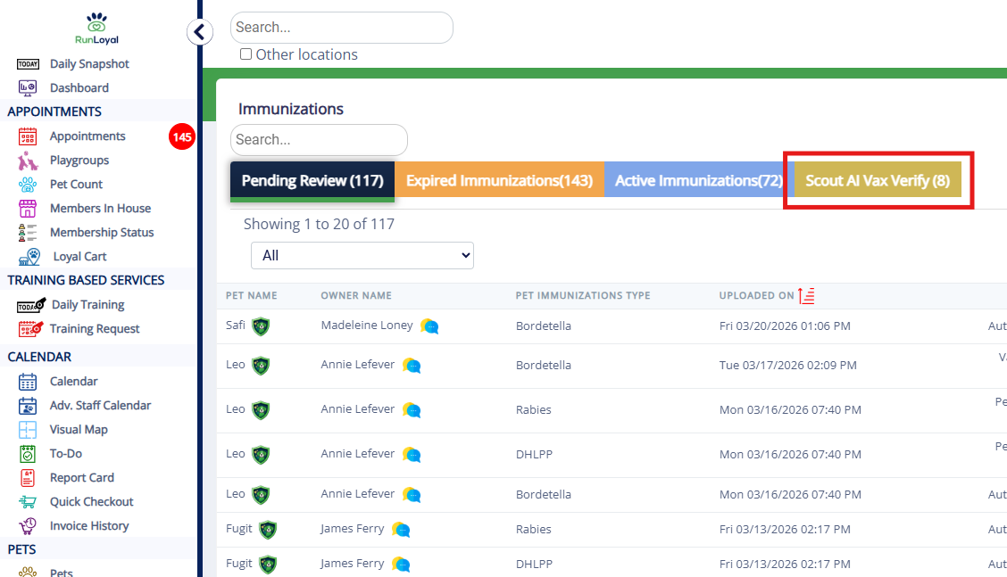Open the All filter dropdown

point(362,255)
